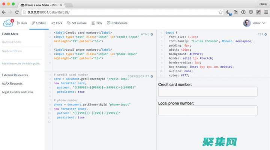Open HTML panel settings gear
This screenshot has height=150, width=270.
click(x=152, y=34)
